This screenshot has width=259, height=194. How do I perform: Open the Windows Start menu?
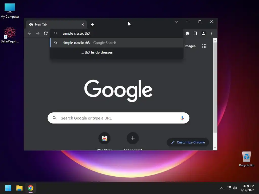pos(8,188)
